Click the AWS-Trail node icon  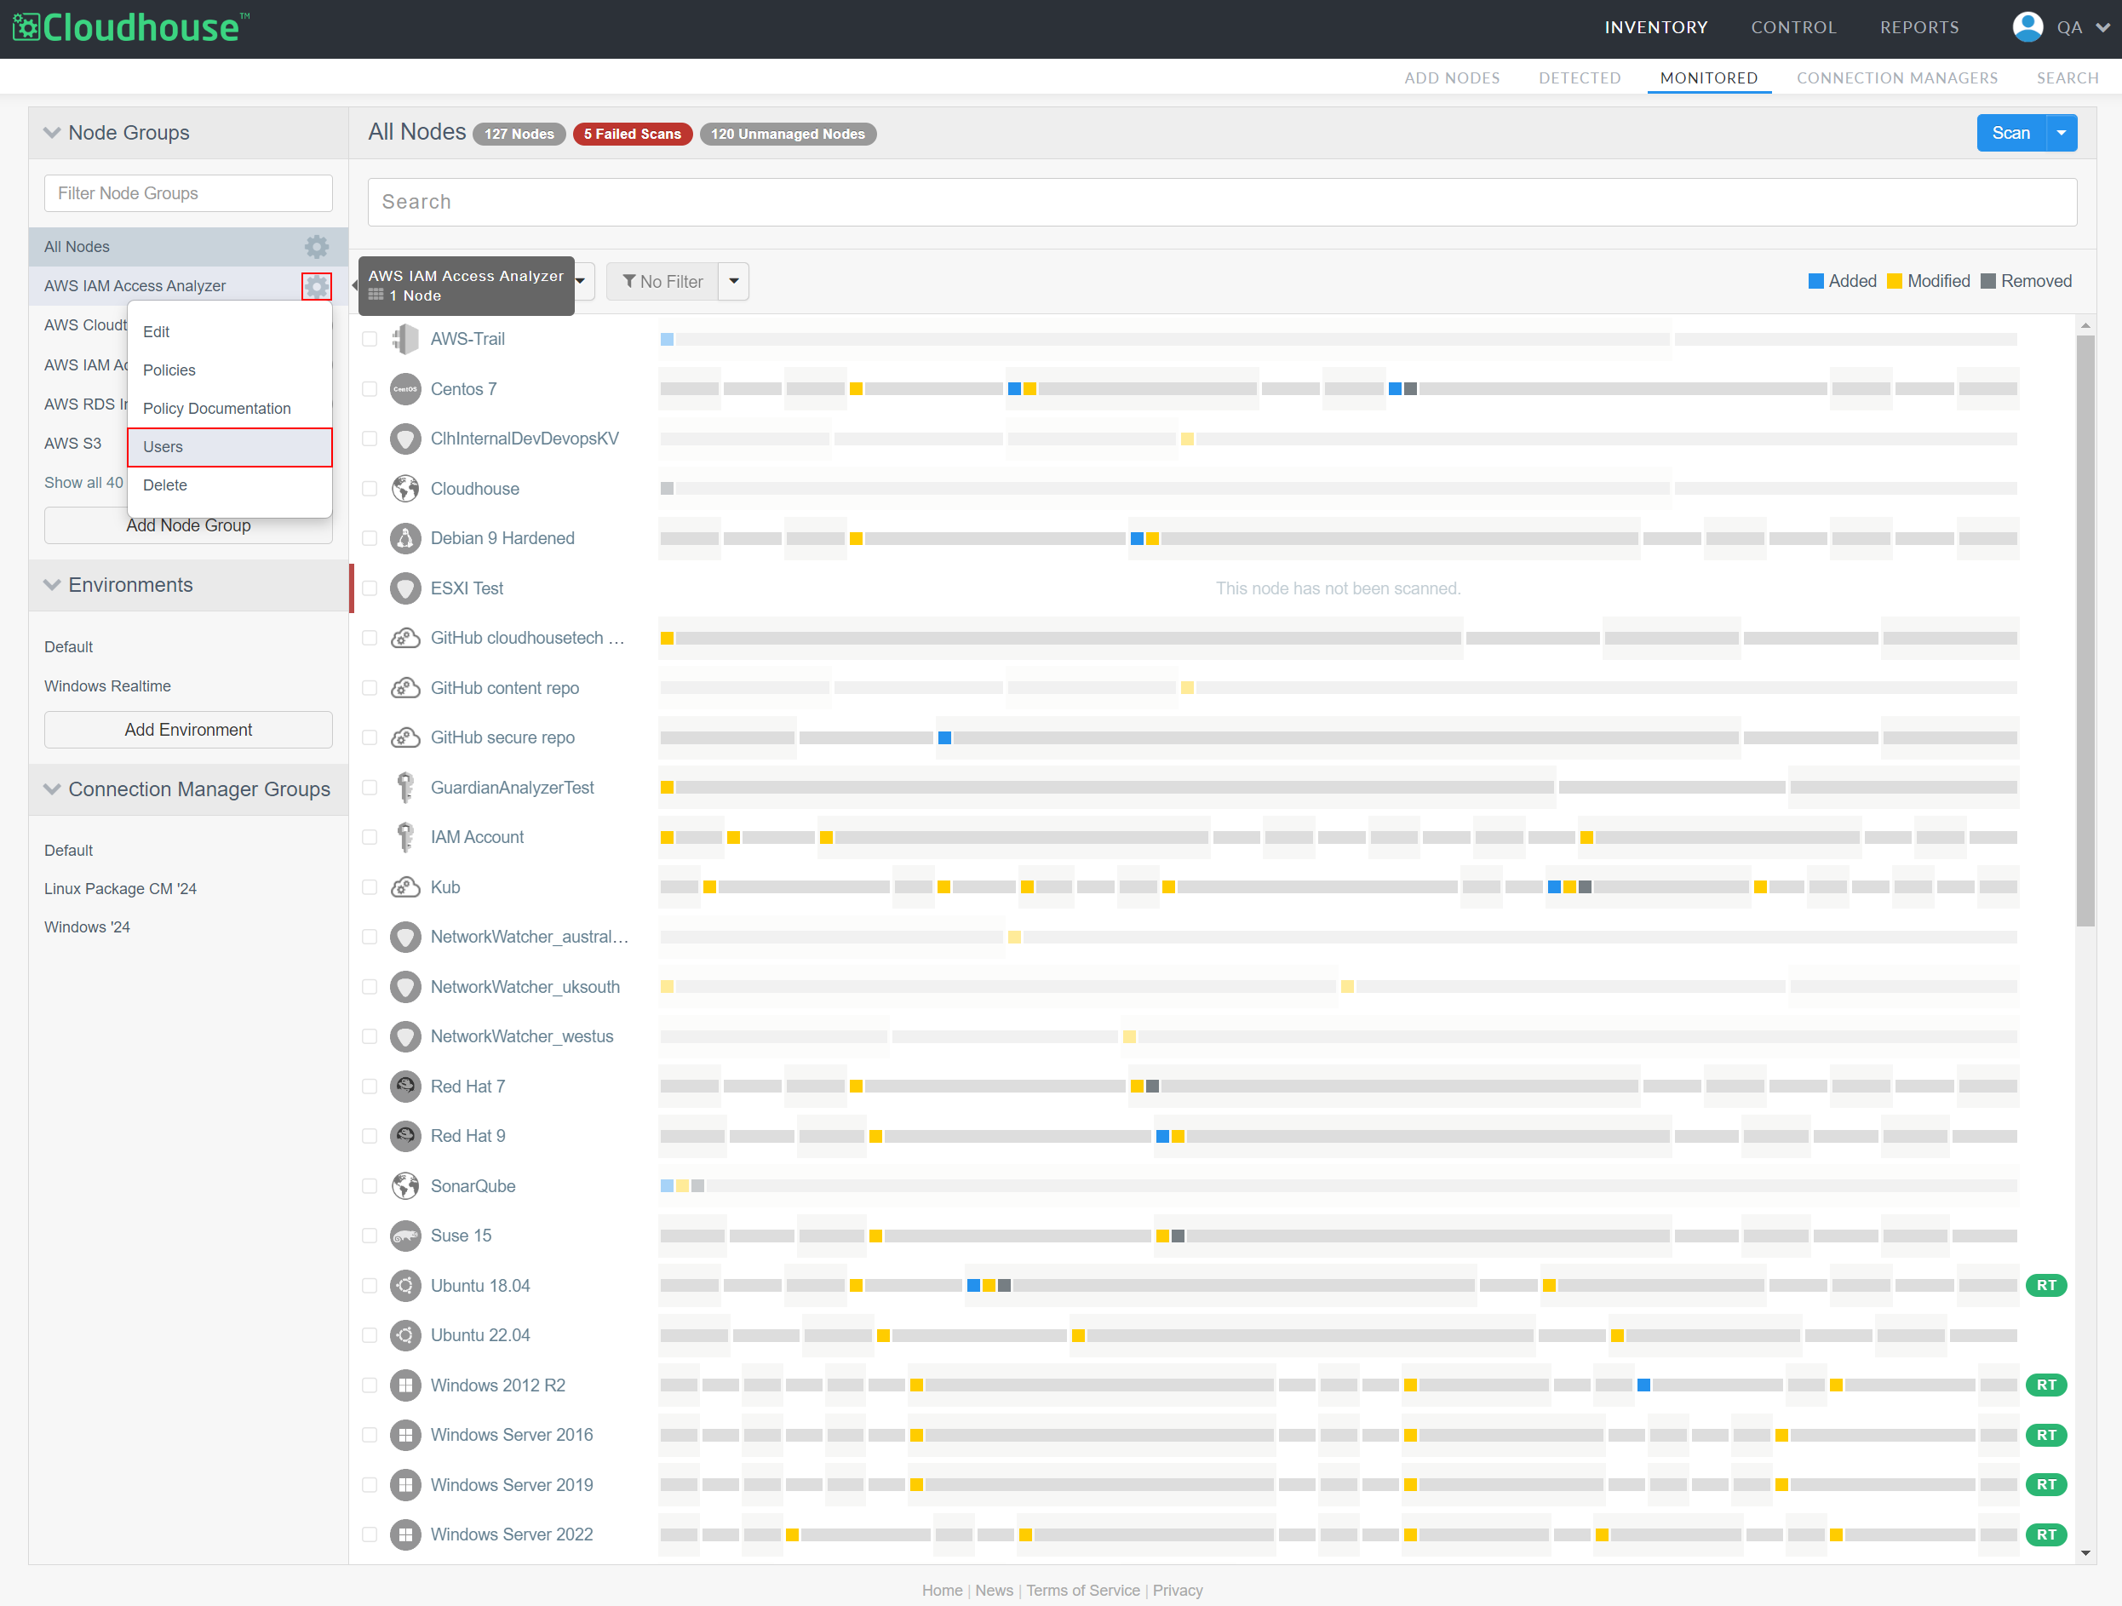[406, 339]
